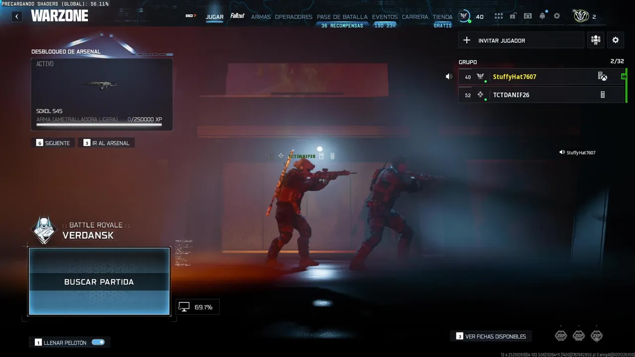Select the first 2XP token icon
The image size is (635, 357).
point(561,336)
